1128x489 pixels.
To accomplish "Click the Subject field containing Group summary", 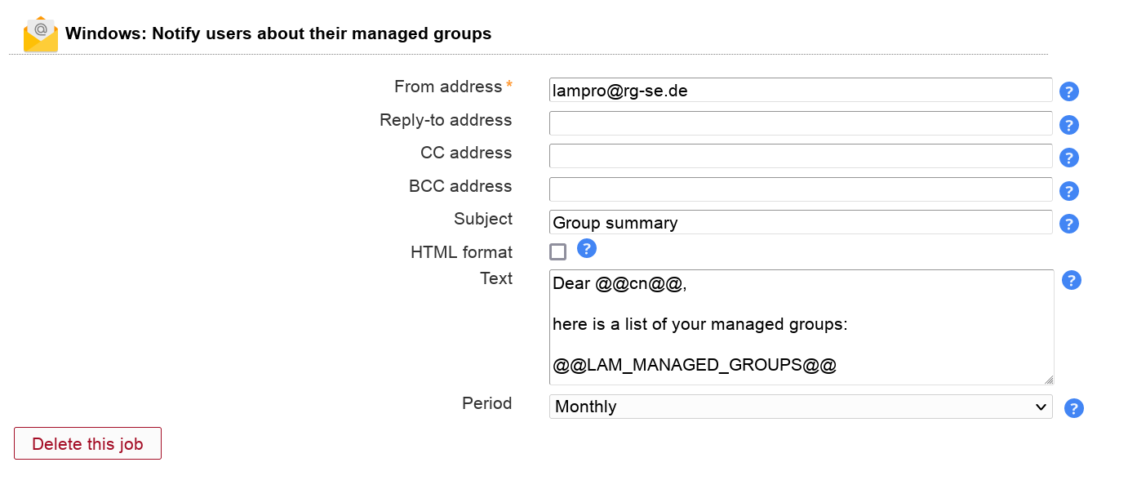I will click(x=800, y=222).
